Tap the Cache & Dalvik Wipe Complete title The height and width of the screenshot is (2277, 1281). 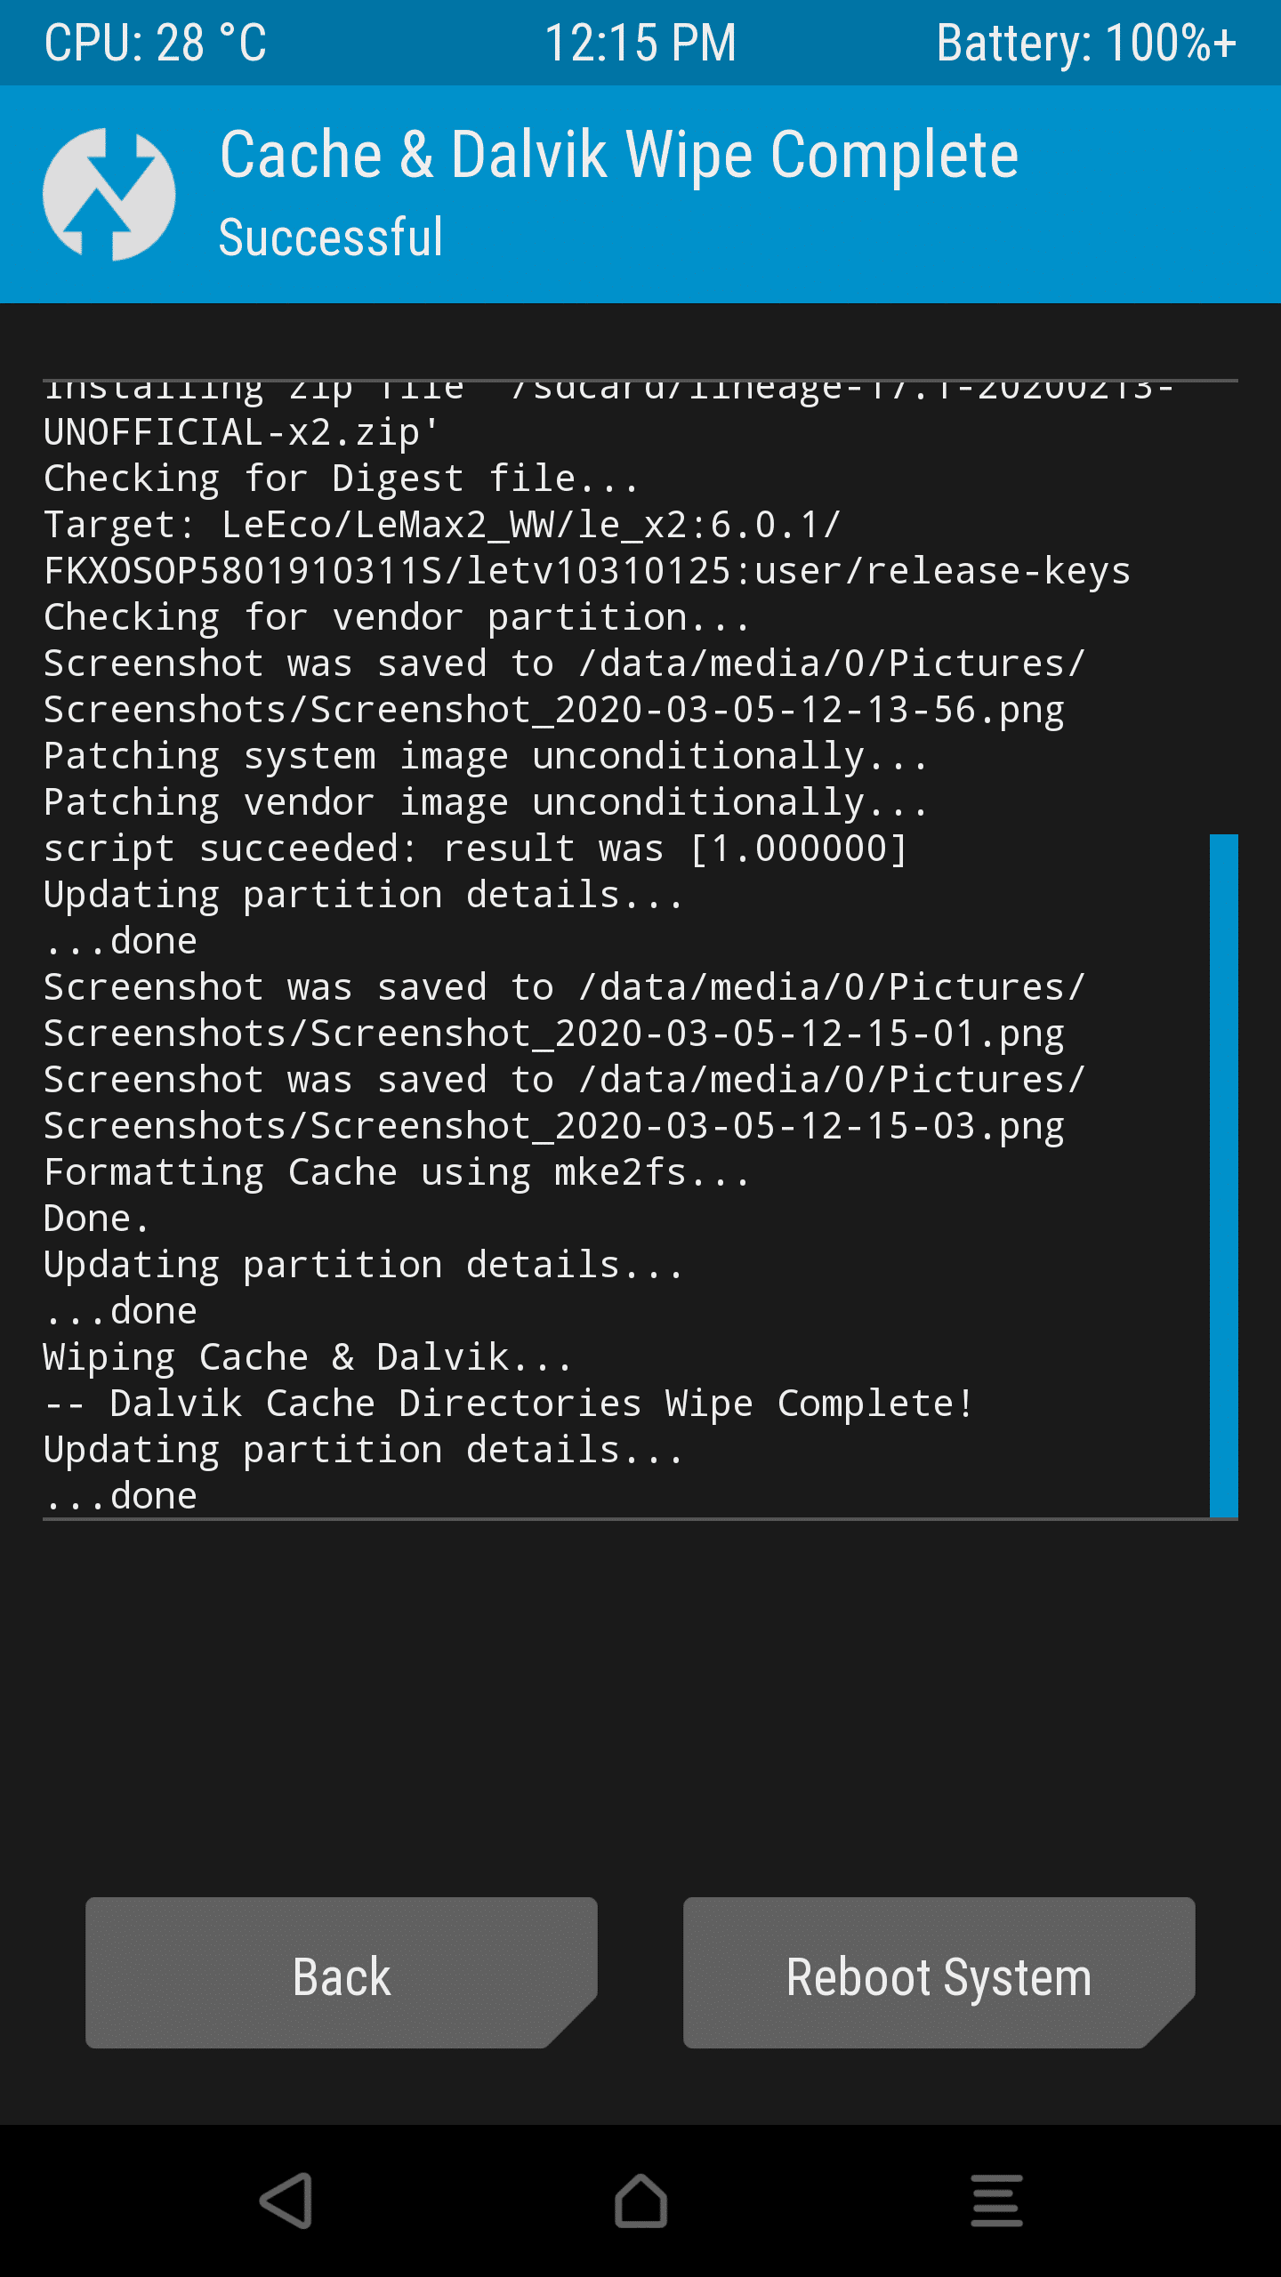619,155
